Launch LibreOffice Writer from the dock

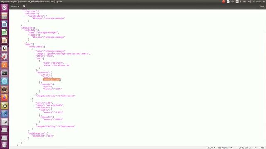tap(5, 24)
